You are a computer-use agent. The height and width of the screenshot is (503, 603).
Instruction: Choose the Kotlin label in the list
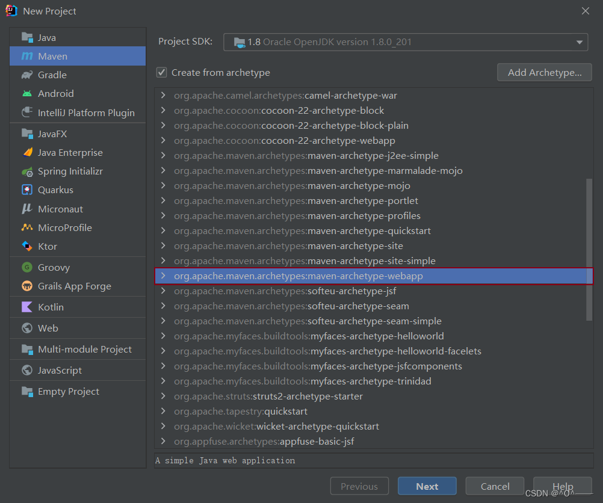point(51,307)
